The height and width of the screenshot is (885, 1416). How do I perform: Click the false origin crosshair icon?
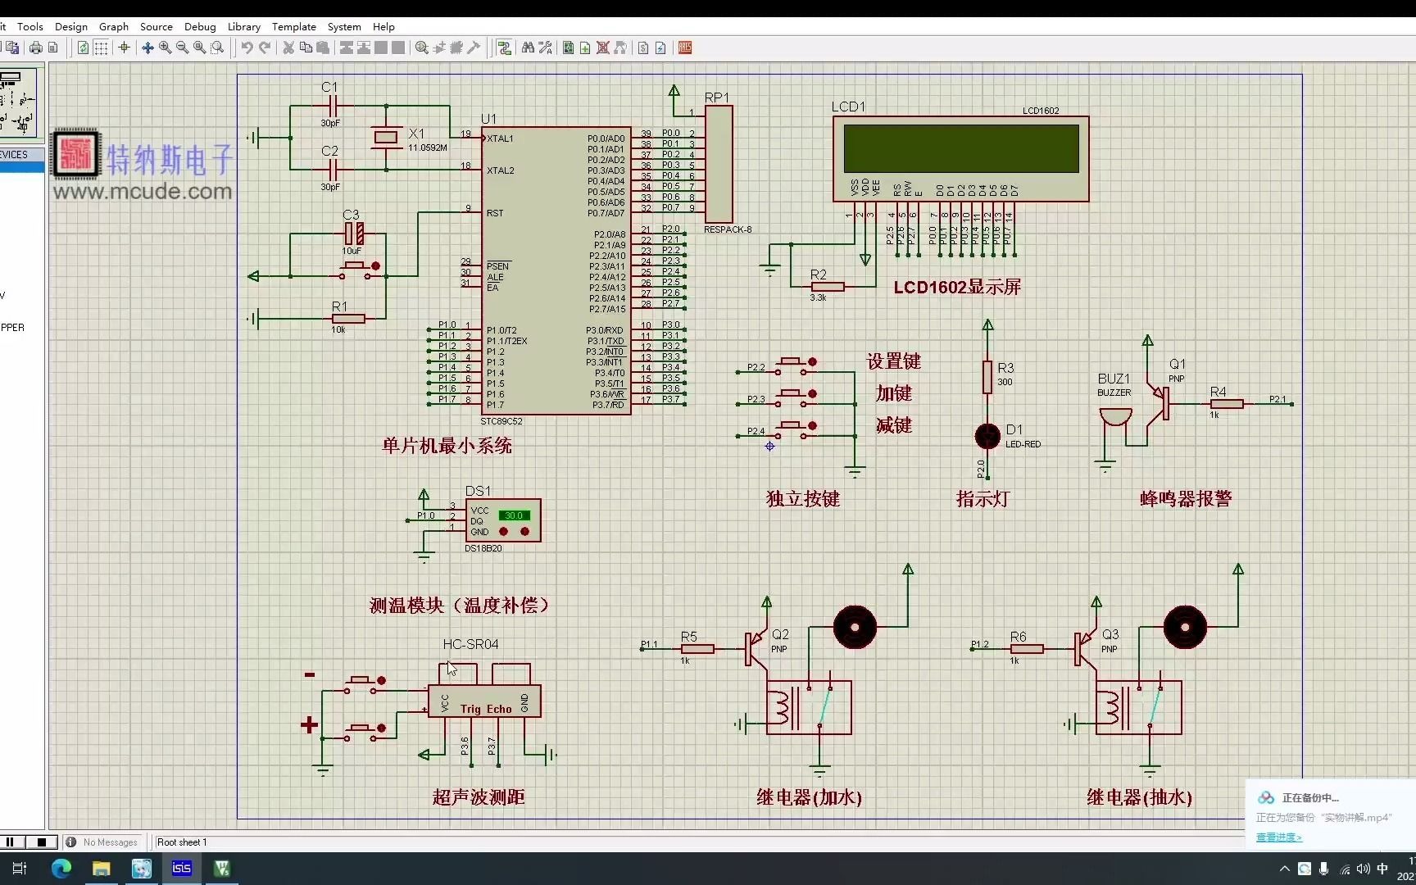coord(124,48)
